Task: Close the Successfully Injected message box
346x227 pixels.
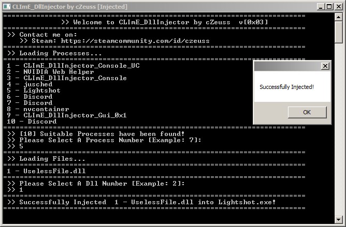Action: [x=325, y=66]
